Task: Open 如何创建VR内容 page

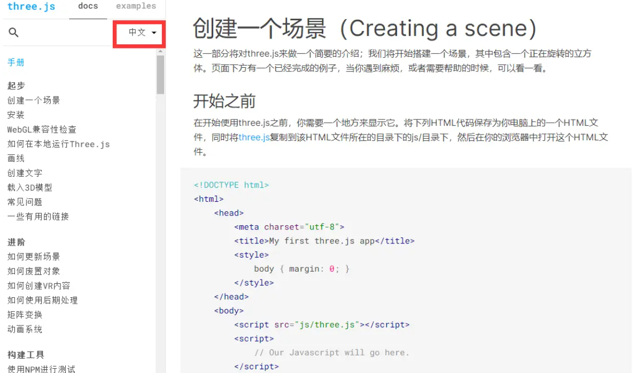Action: tap(38, 285)
